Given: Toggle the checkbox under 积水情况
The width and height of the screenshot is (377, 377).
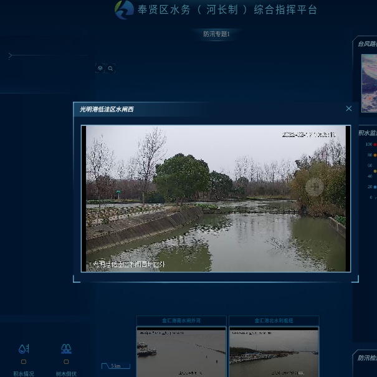Looking at the screenshot, I should 24,361.
